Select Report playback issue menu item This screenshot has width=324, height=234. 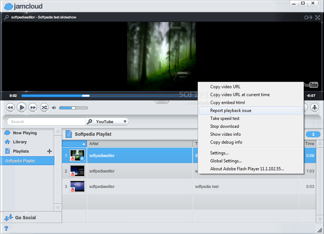coord(251,111)
